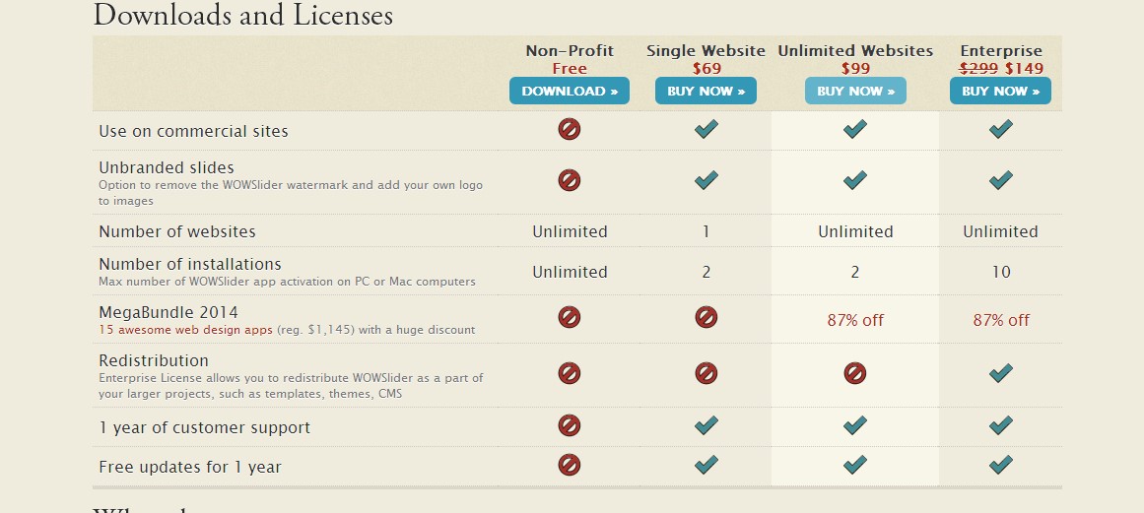Click the 'Number of installations' row label

click(x=190, y=264)
